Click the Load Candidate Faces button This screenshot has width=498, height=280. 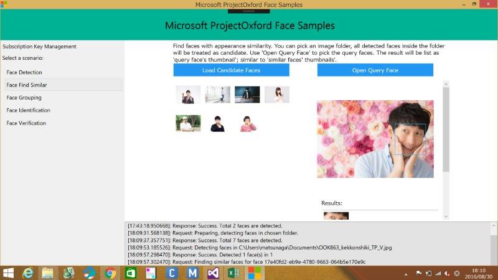tap(231, 70)
